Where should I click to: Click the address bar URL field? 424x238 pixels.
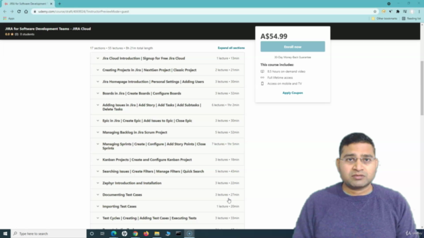click(203, 12)
